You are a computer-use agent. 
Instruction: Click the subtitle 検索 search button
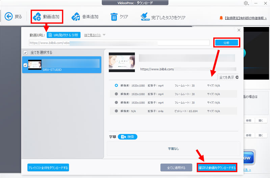(x=128, y=137)
